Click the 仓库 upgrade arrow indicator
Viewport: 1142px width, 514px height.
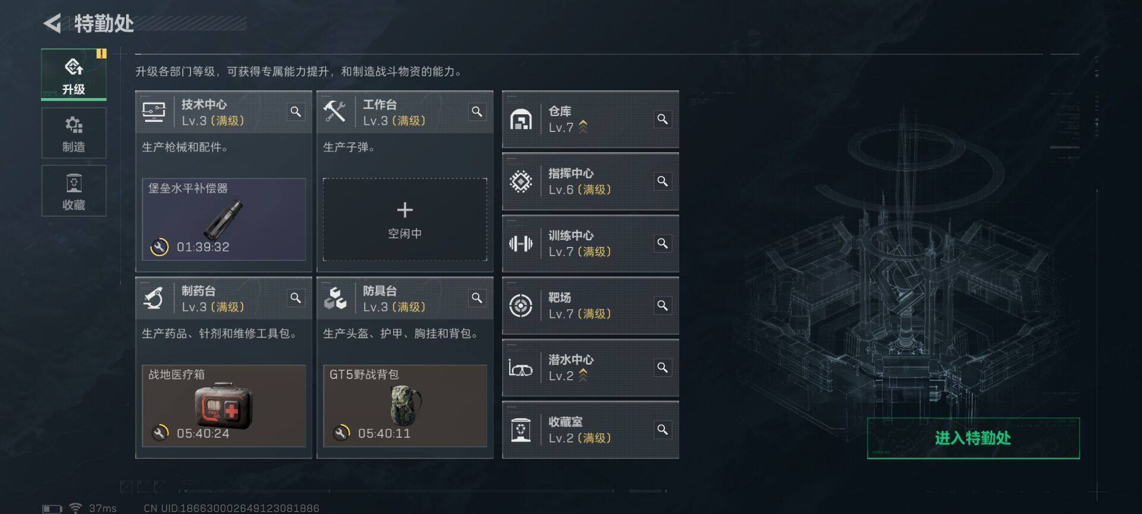click(x=583, y=127)
